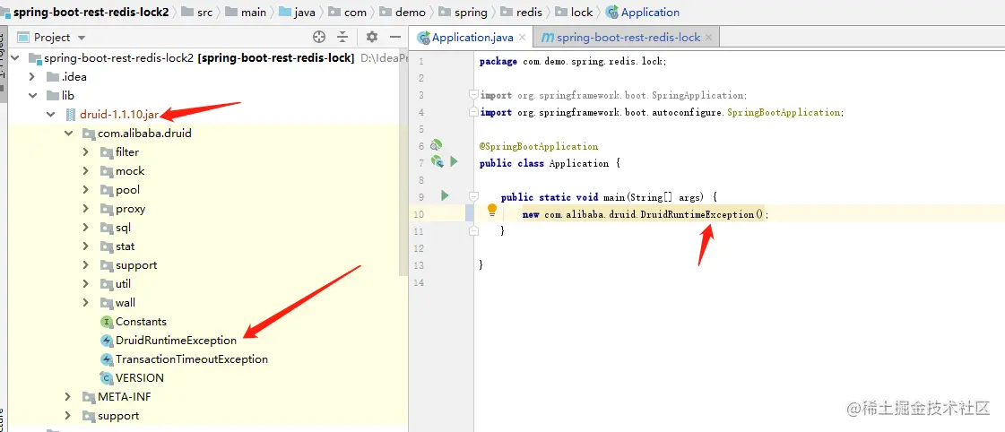Click the wall package folder icon
Viewport: 1005px width, 432px height.
pos(107,303)
